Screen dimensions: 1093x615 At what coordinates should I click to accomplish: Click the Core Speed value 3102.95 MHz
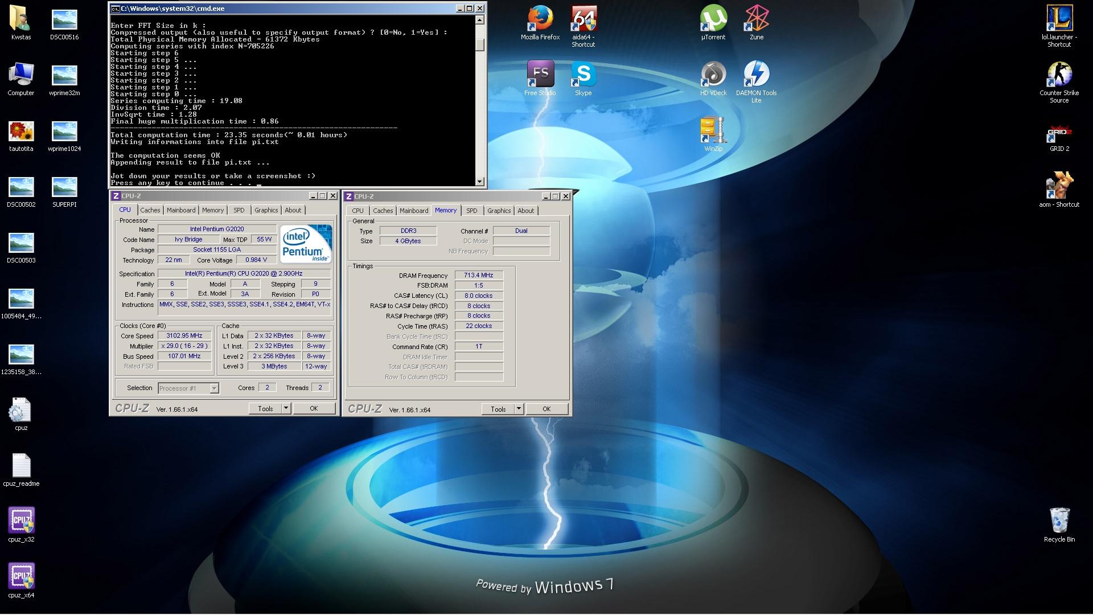click(184, 336)
